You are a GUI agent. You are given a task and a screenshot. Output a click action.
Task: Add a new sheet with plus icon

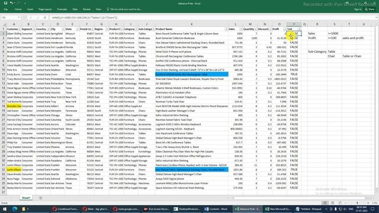pos(40,198)
